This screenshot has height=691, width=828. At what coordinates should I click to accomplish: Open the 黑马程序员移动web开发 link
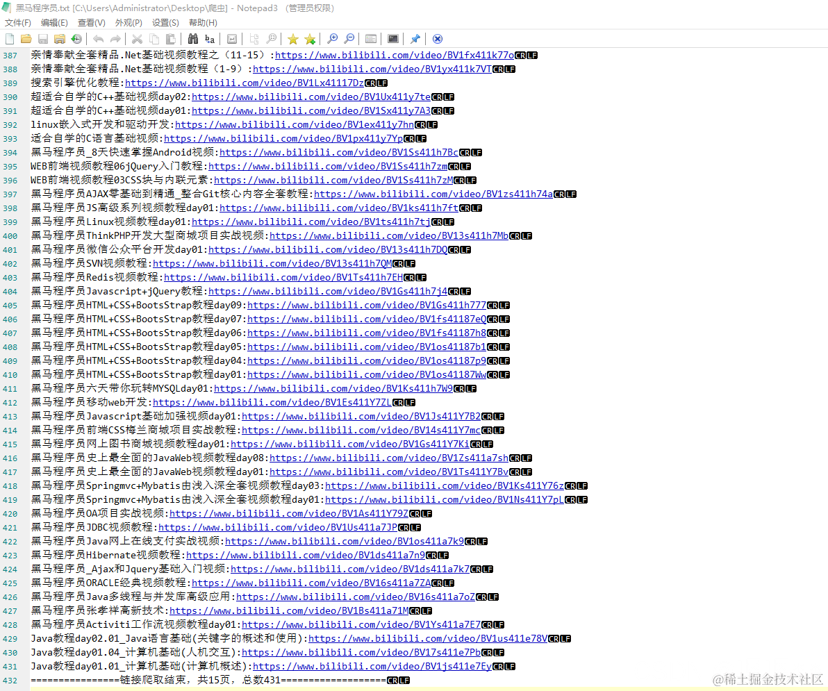click(272, 402)
